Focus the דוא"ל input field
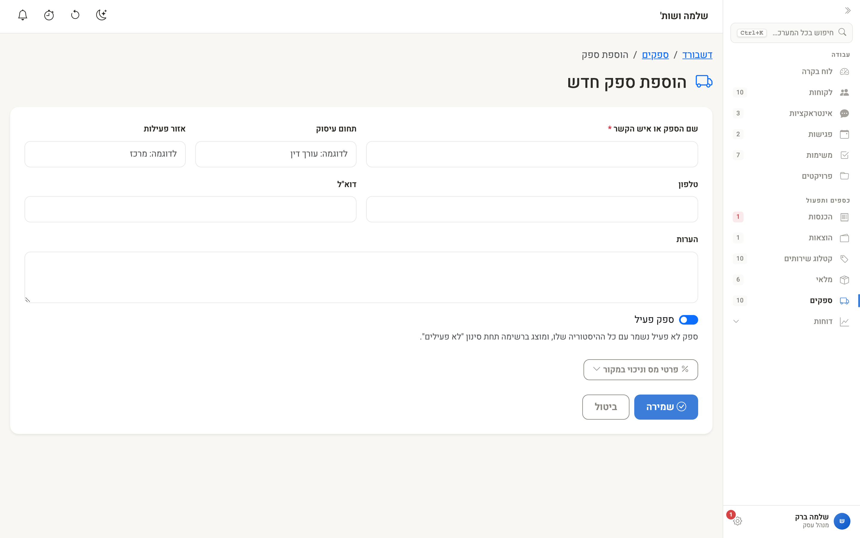Screen dimensions: 860x538 point(191,209)
